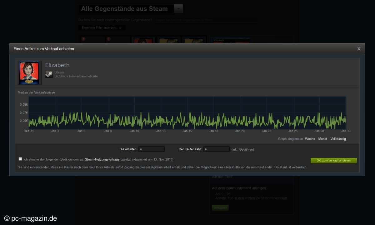Click Graph eingrenzen label
This screenshot has width=375, height=225.
(x=290, y=139)
